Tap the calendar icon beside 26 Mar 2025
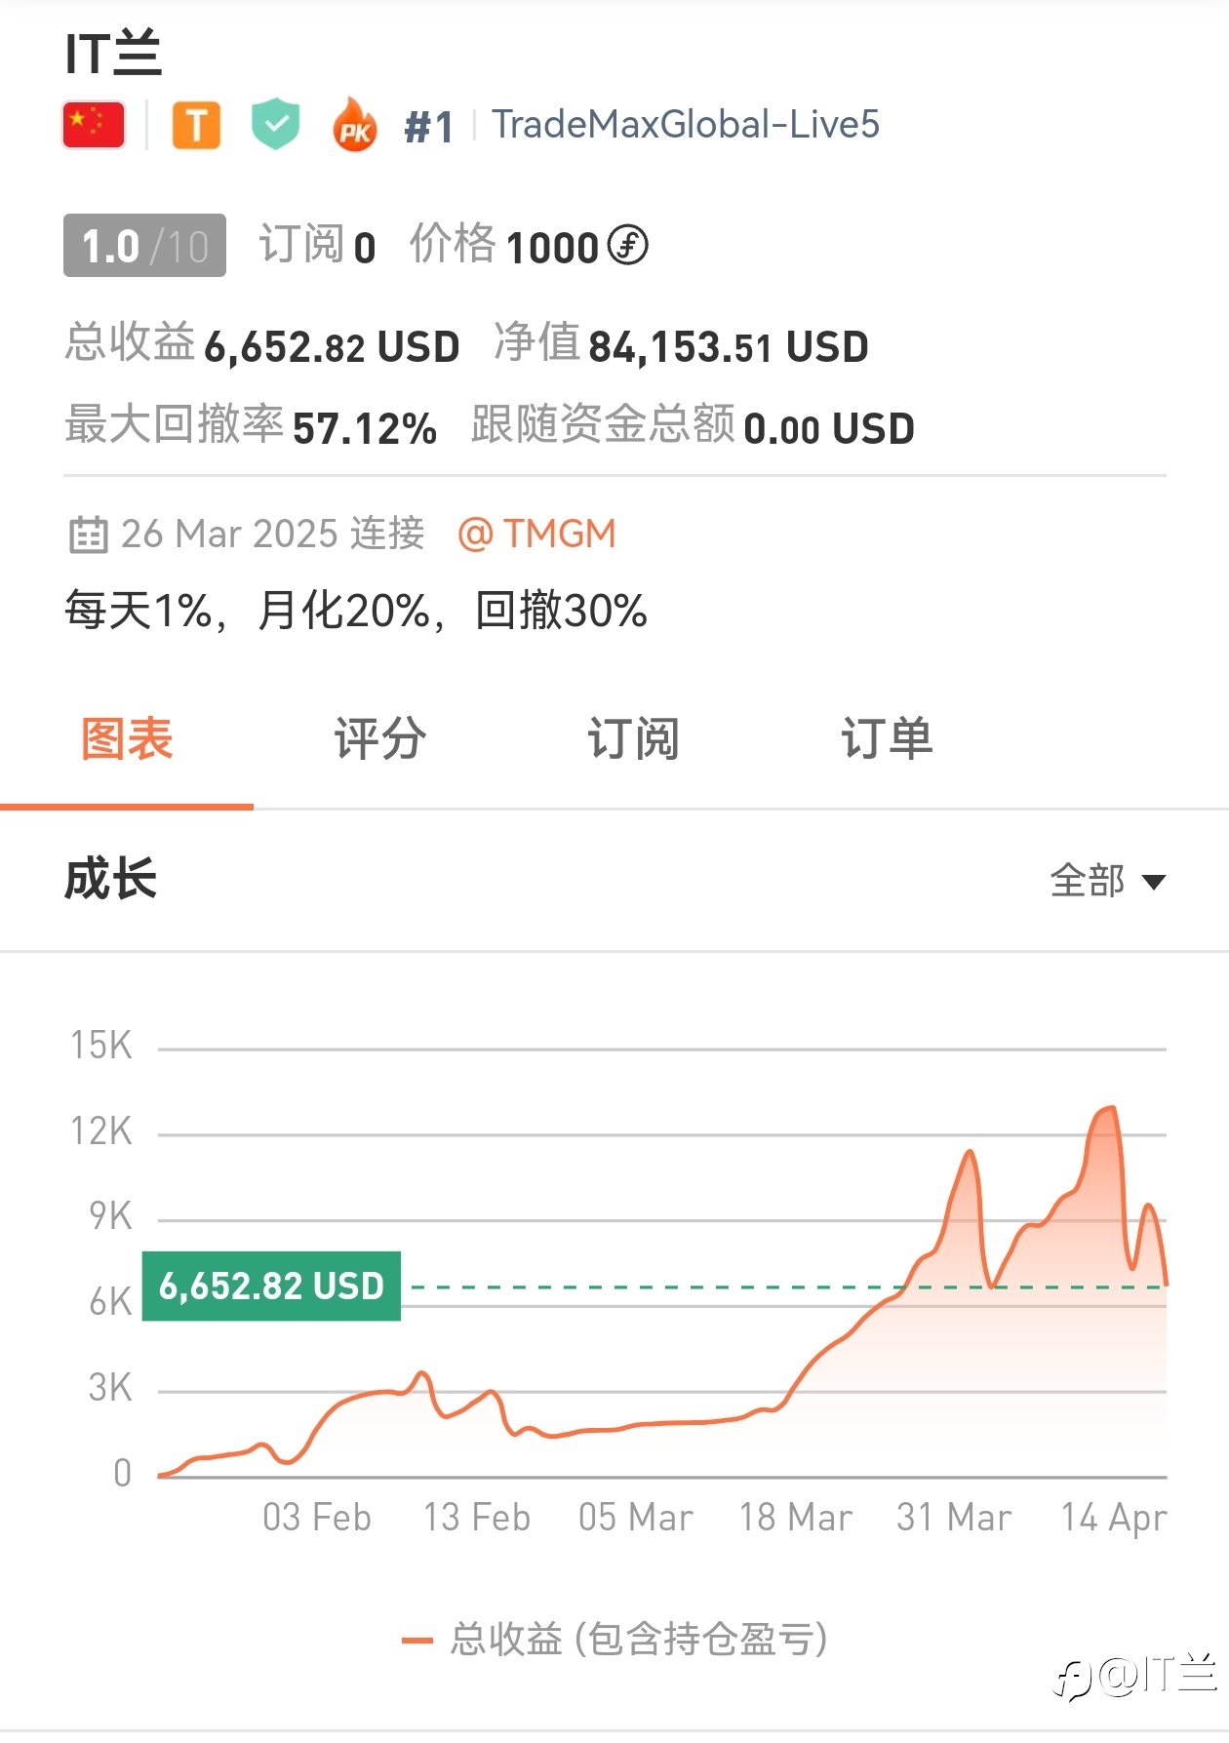The width and height of the screenshot is (1229, 1743). point(88,535)
